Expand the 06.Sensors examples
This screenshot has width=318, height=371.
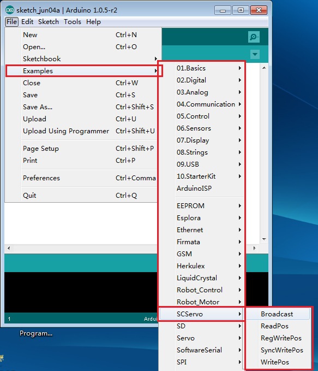click(202, 128)
